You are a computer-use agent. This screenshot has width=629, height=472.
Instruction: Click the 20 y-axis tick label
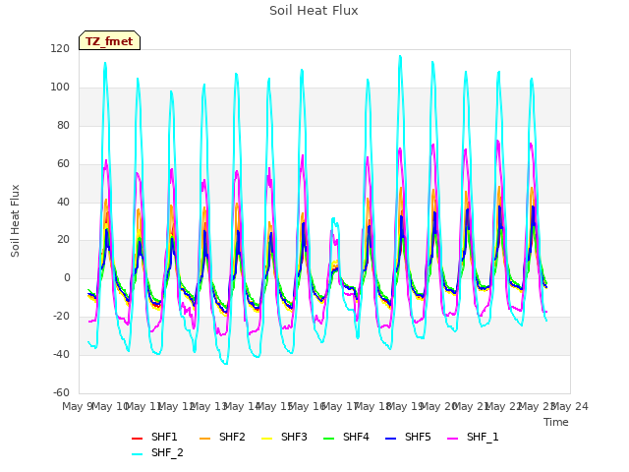63,240
